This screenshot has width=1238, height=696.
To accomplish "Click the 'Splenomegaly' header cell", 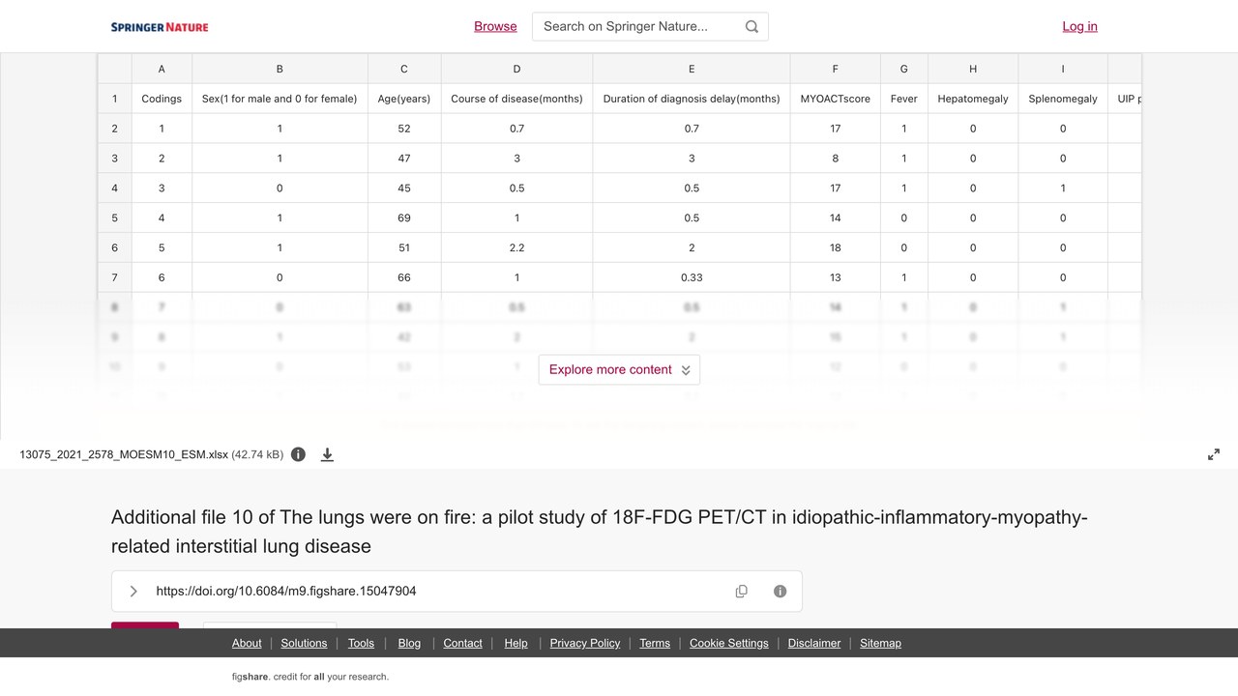I will tap(1063, 99).
